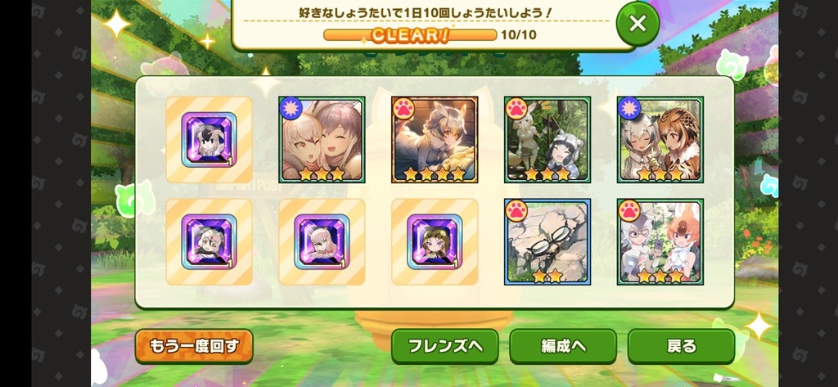Select the top-left purple gem character icon
This screenshot has width=838, height=387.
209,140
